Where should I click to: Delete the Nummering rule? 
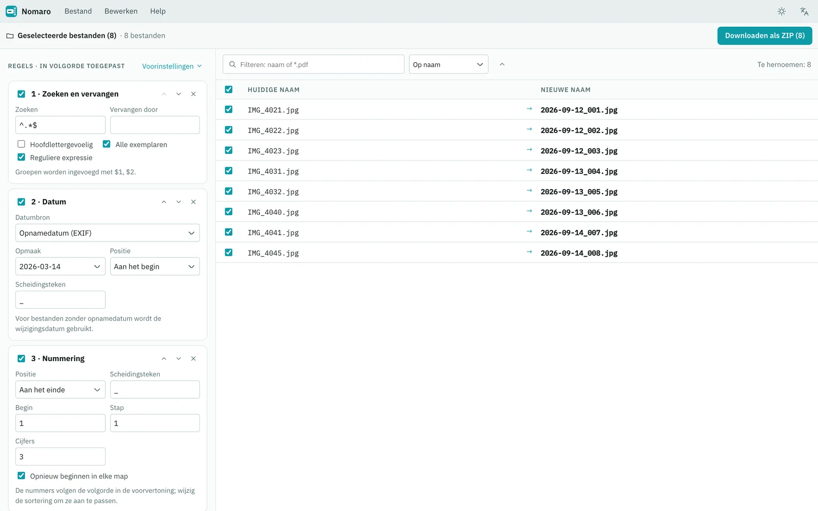(x=193, y=358)
